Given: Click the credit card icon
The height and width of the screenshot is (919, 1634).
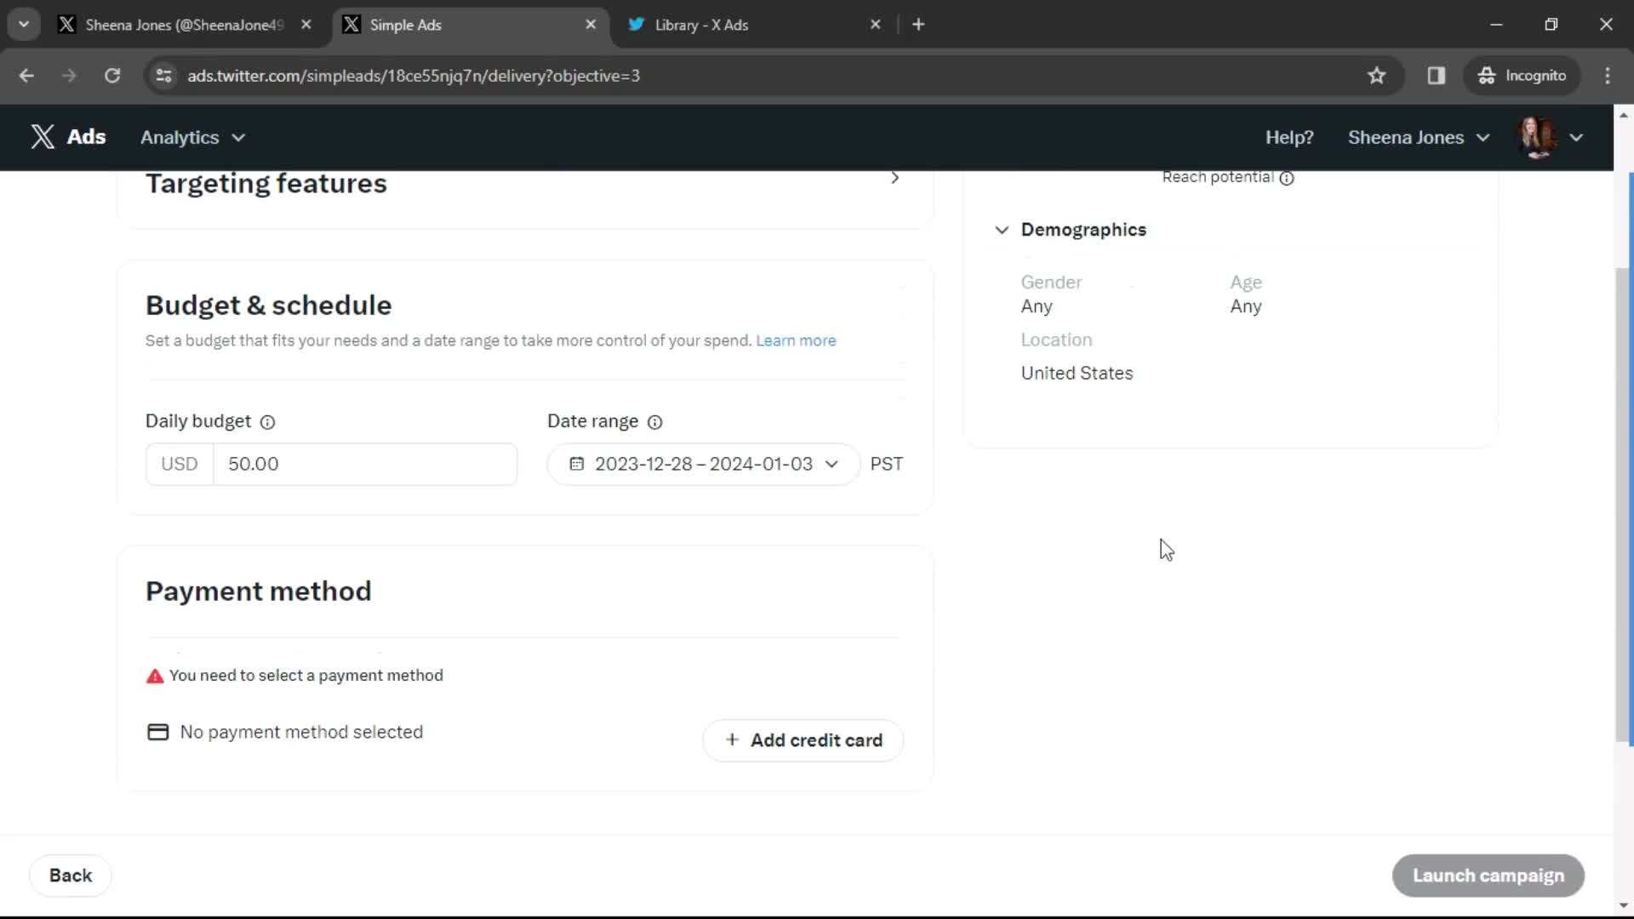Looking at the screenshot, I should [x=157, y=732].
